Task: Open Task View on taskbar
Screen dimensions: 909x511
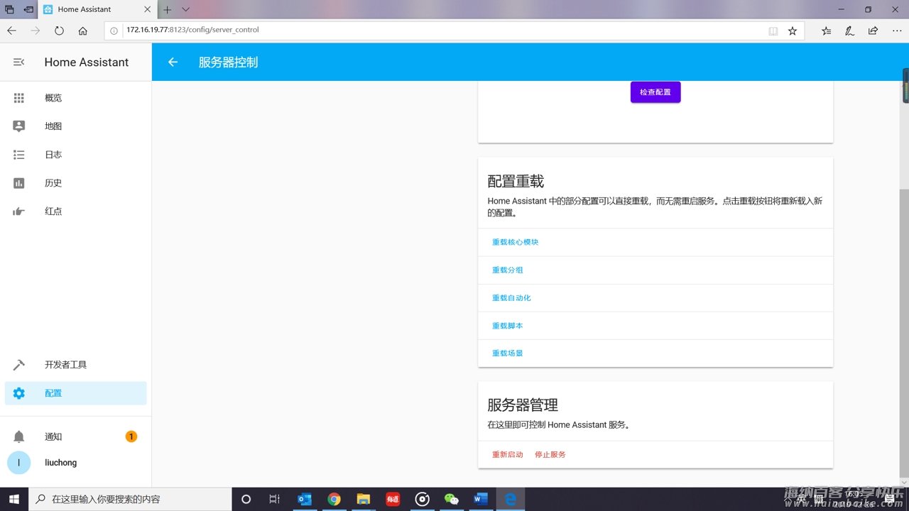Action: (x=275, y=499)
